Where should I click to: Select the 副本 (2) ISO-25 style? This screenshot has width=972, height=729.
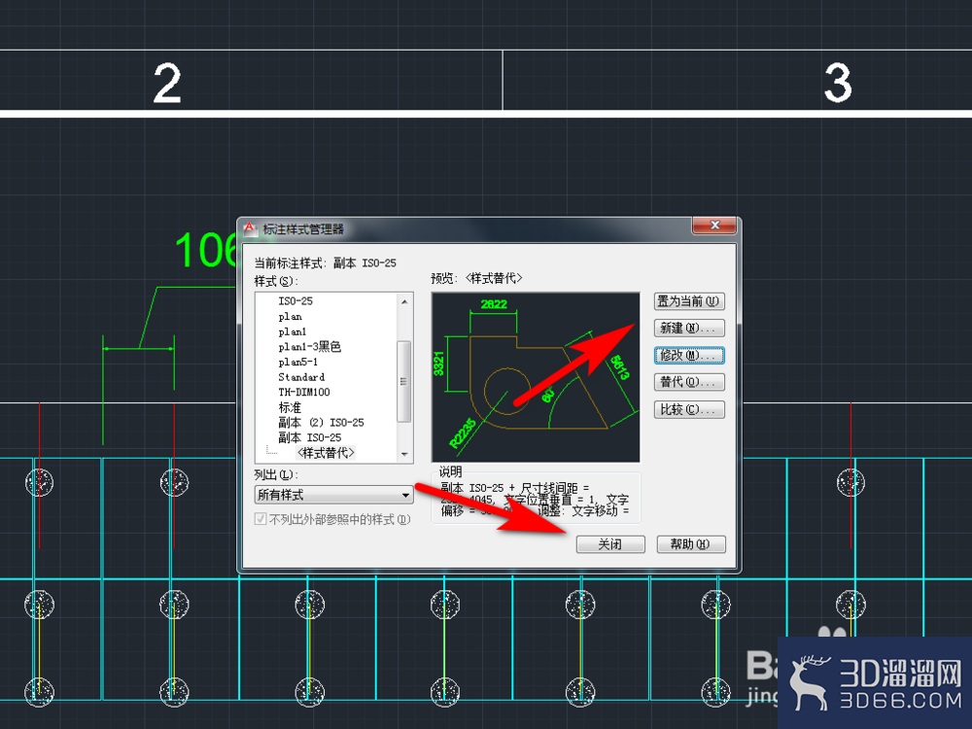click(x=321, y=422)
